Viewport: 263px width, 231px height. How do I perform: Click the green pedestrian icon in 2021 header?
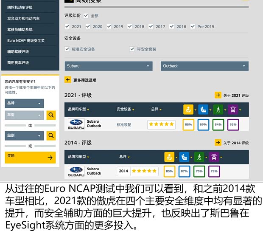pos(218,109)
